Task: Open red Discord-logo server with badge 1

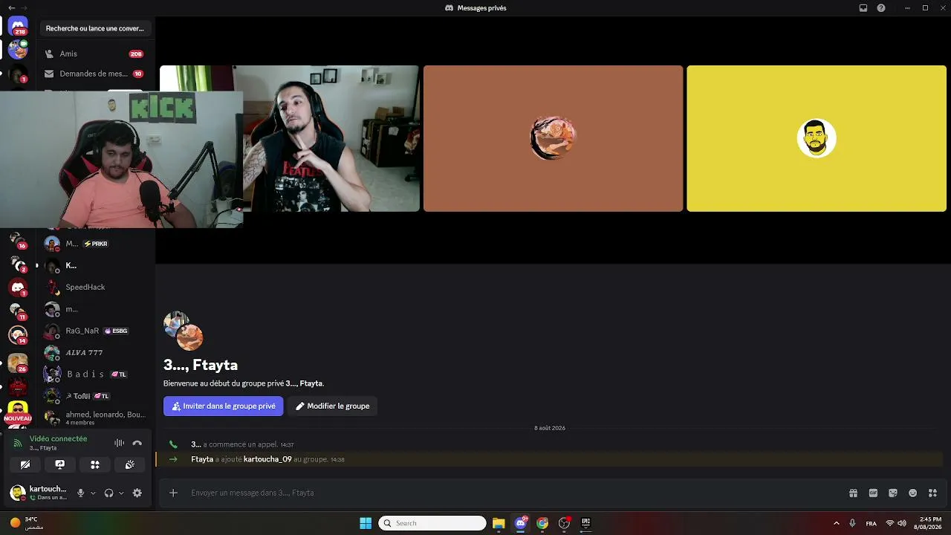Action: (18, 288)
